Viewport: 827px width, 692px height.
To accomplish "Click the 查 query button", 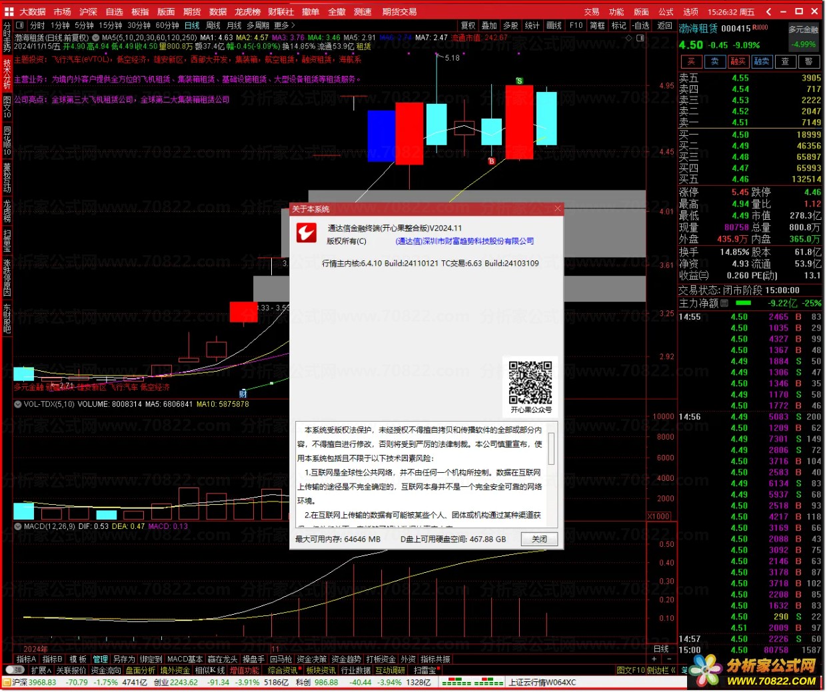I will 785,61.
